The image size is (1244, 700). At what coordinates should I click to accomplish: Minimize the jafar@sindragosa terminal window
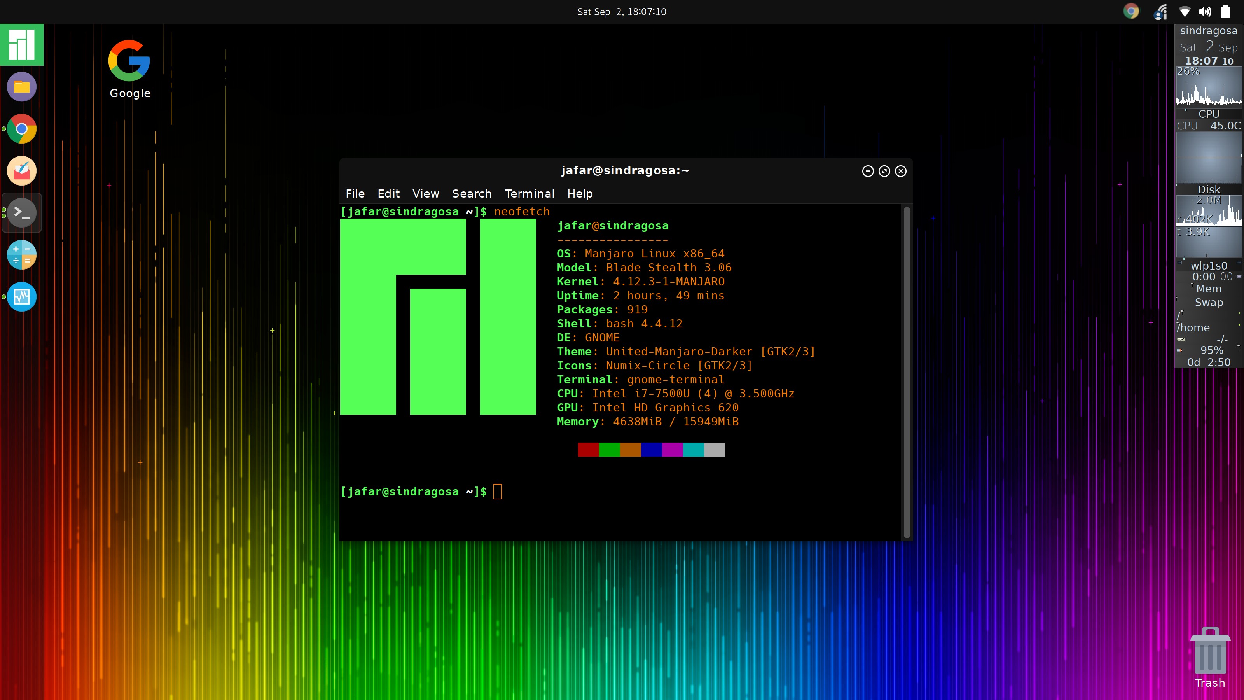click(x=868, y=171)
